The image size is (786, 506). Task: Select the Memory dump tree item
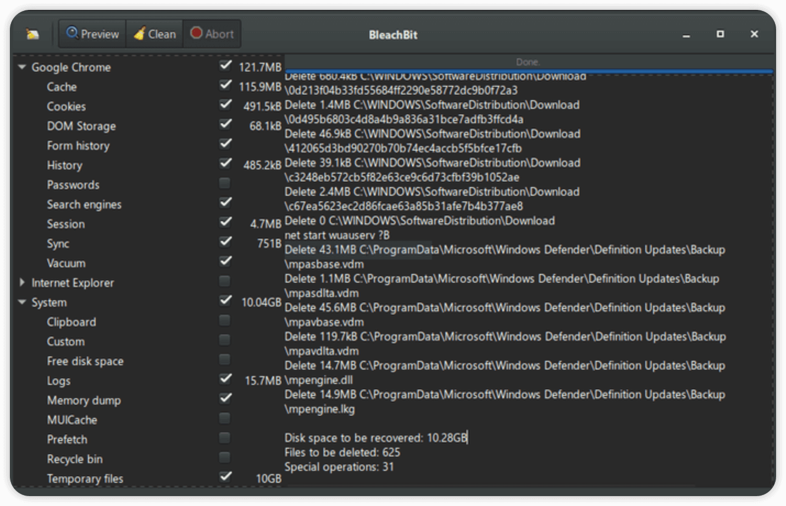click(x=84, y=400)
